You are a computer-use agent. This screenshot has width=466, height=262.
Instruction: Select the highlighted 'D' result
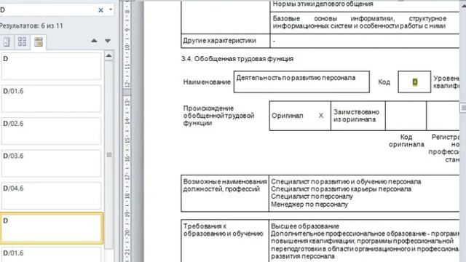[52, 228]
